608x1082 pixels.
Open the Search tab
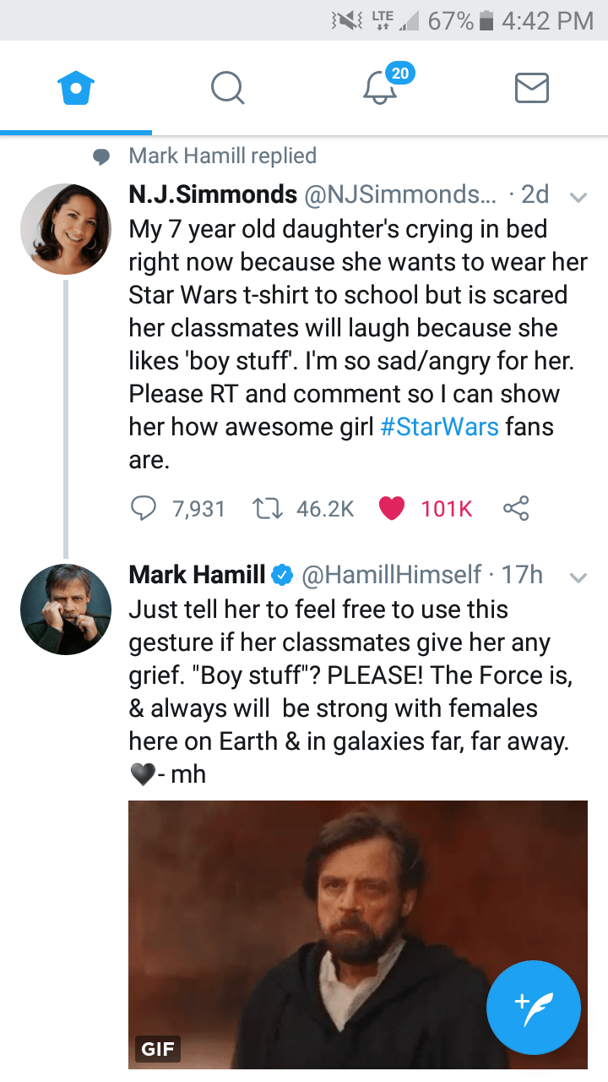(228, 88)
